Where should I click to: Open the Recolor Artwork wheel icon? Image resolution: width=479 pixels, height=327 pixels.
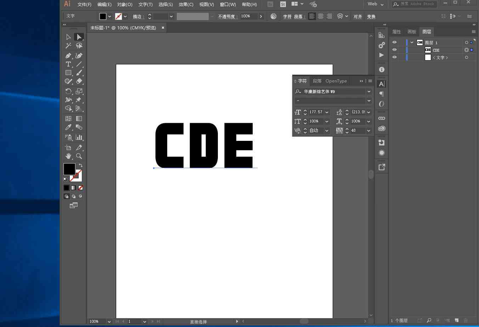pos(274,16)
